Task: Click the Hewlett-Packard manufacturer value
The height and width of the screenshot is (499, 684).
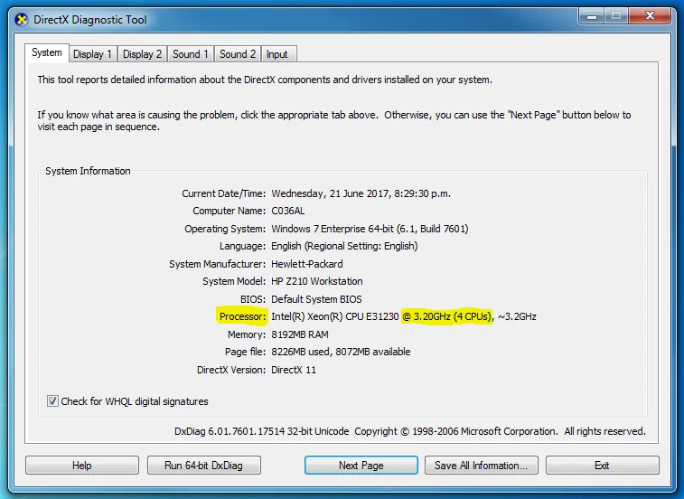Action: (x=306, y=264)
